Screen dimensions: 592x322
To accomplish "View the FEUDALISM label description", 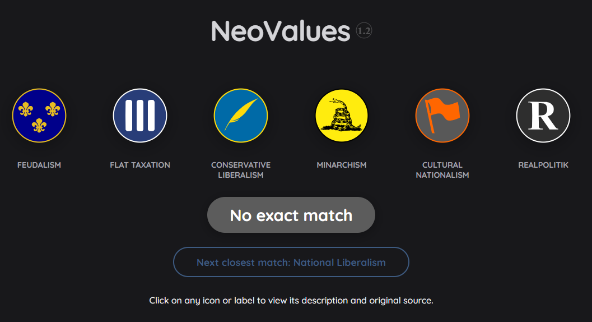I will tap(39, 165).
